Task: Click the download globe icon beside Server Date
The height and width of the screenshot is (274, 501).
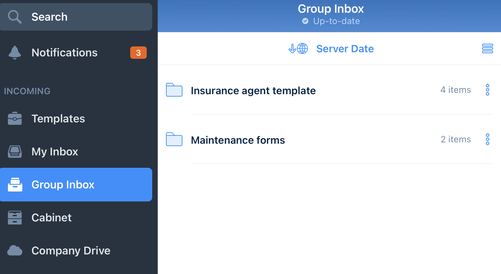Action: point(298,48)
